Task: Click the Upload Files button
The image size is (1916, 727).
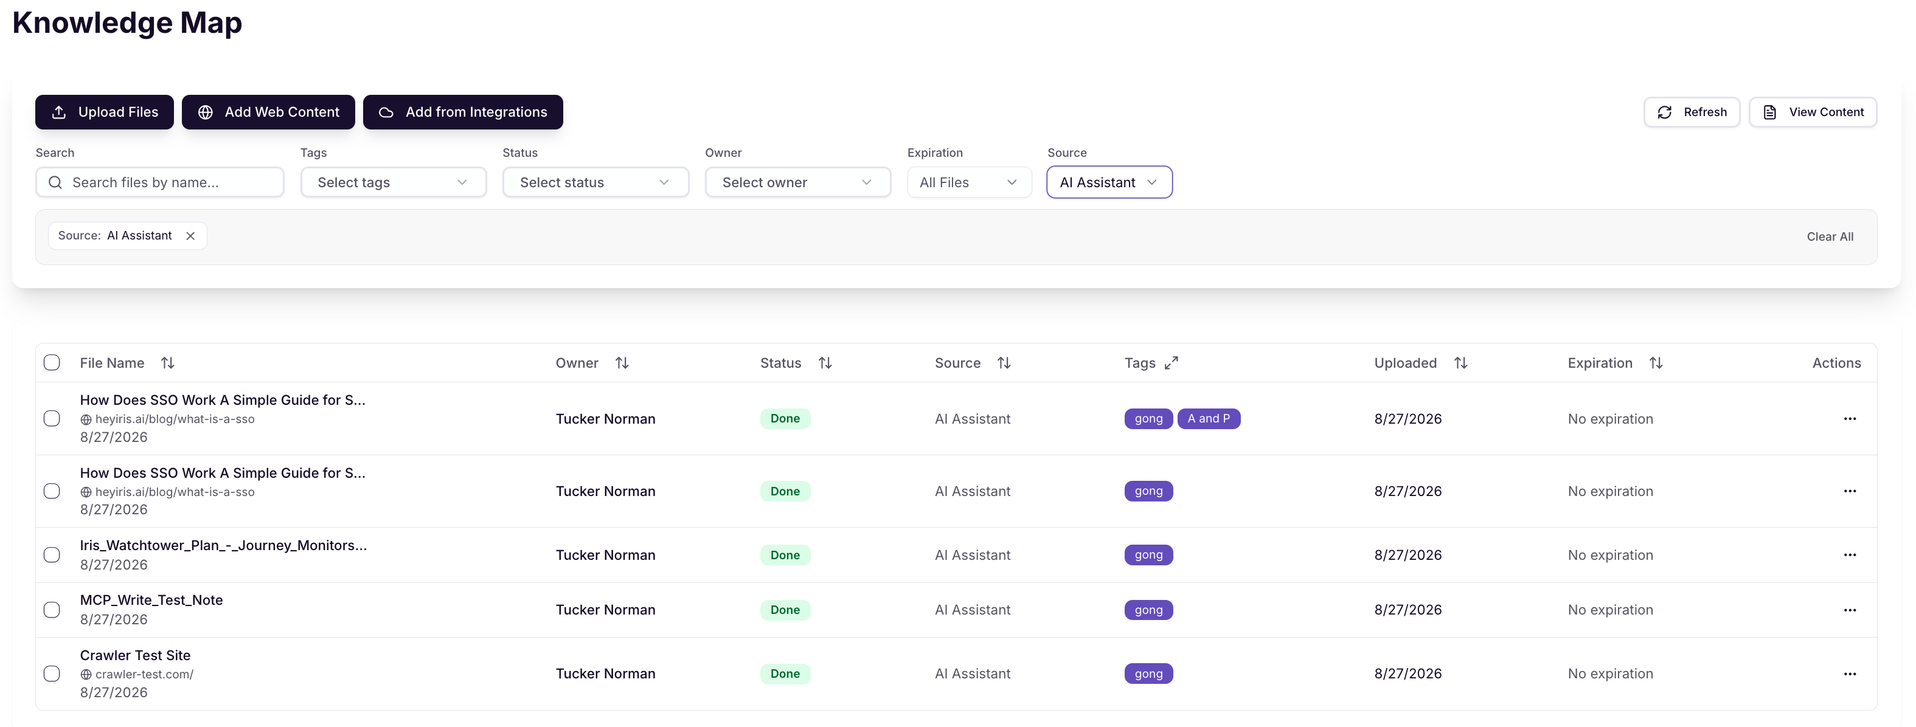Action: (105, 112)
